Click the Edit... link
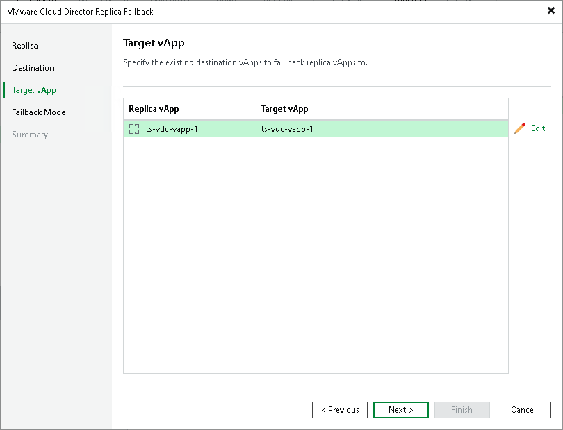563x430 pixels. click(x=541, y=128)
